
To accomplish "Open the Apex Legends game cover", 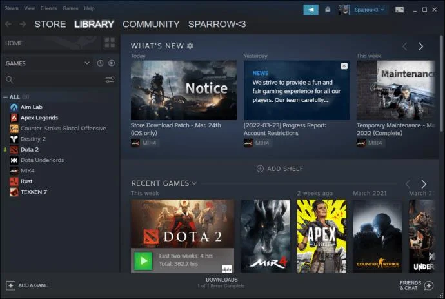I will point(322,236).
